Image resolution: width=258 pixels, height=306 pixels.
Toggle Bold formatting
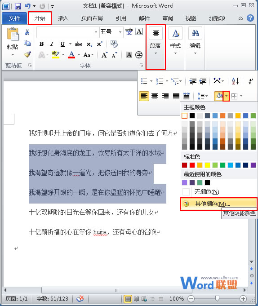point(41,44)
